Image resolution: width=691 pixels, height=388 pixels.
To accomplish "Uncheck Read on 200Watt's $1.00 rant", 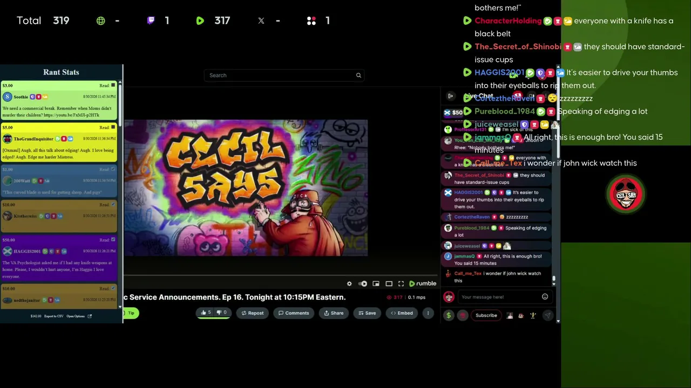I will (113, 169).
